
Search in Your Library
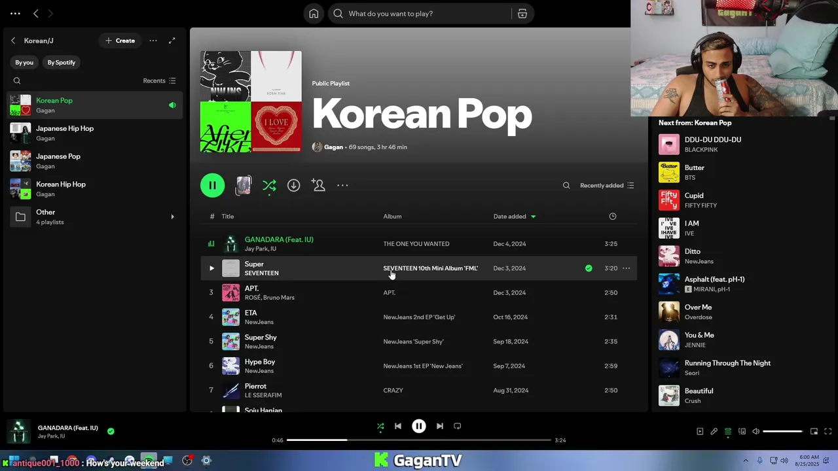pyautogui.click(x=17, y=81)
